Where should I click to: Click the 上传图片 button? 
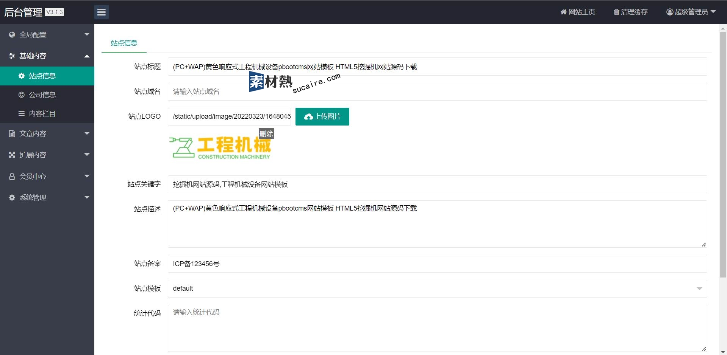(322, 116)
